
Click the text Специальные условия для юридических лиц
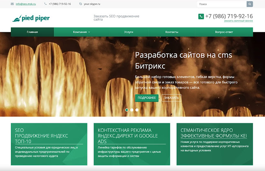pos(46,152)
